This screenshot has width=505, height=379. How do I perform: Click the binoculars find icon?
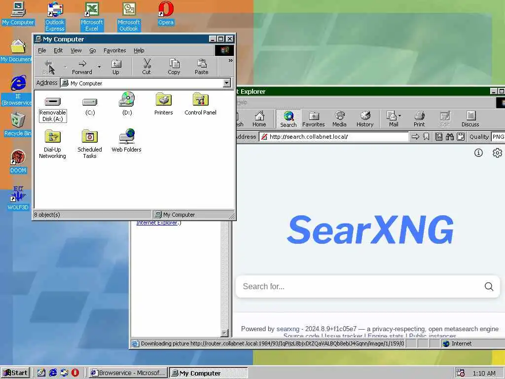(x=450, y=137)
